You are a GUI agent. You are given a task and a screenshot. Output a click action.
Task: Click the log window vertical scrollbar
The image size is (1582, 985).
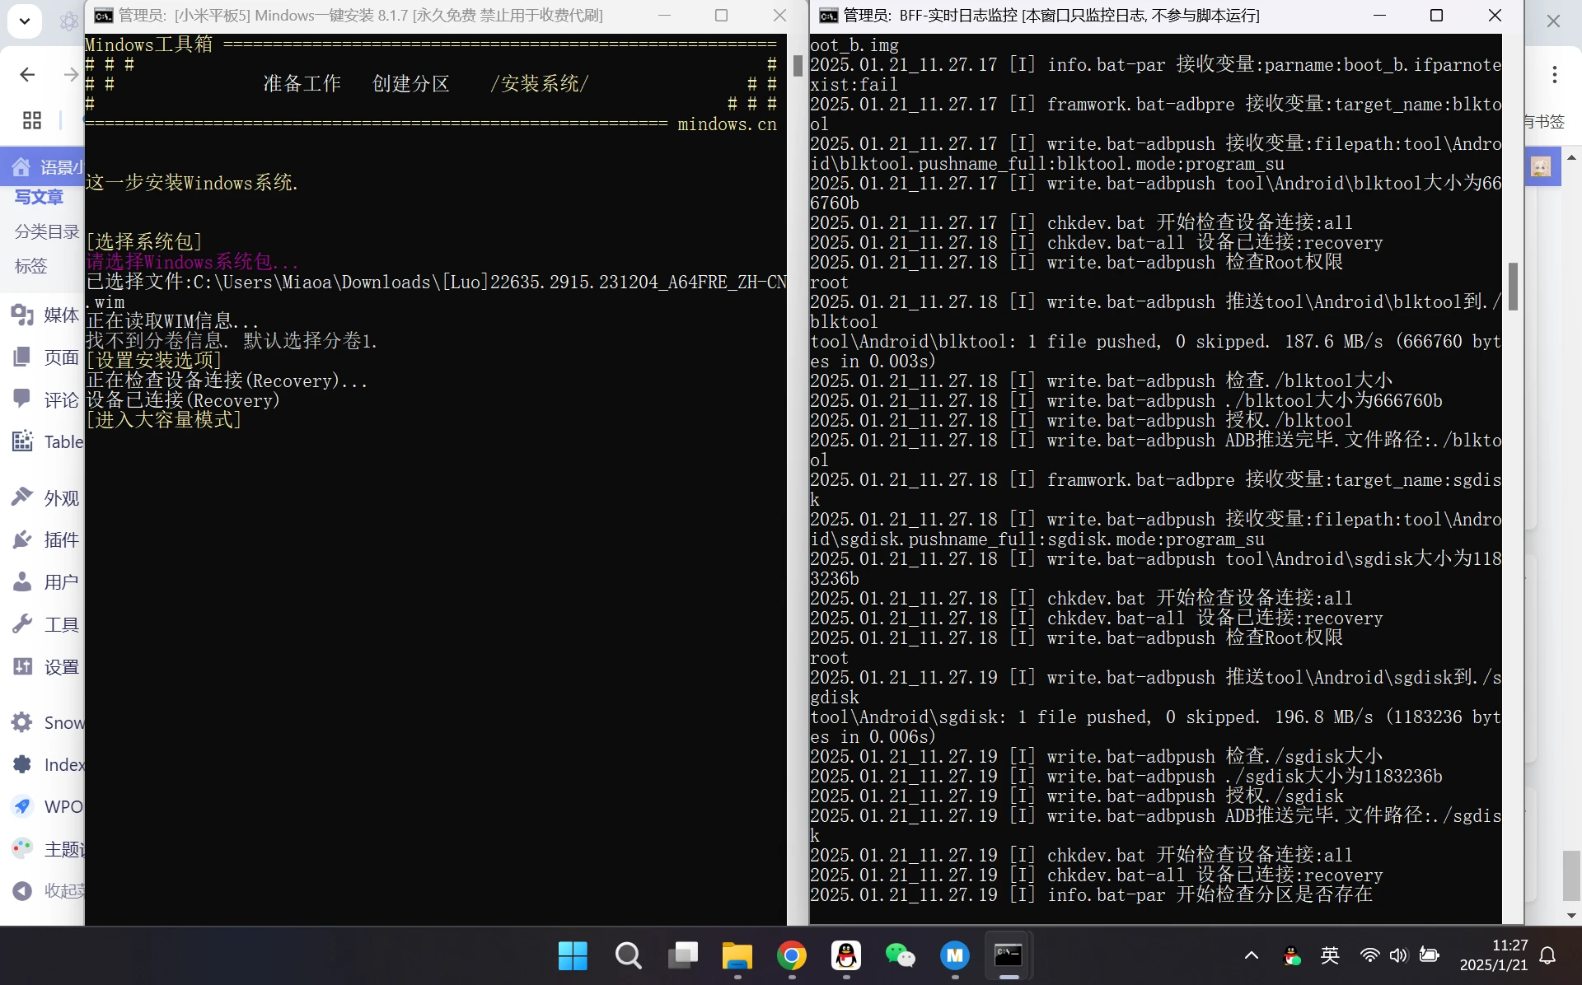point(1514,287)
